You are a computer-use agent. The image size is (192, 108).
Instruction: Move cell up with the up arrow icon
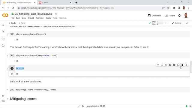[x=158, y=65]
